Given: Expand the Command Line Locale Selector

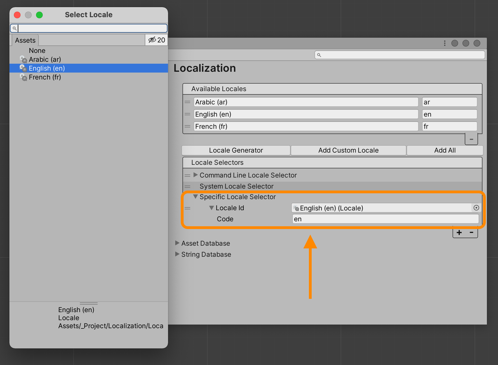Looking at the screenshot, I should pos(195,175).
